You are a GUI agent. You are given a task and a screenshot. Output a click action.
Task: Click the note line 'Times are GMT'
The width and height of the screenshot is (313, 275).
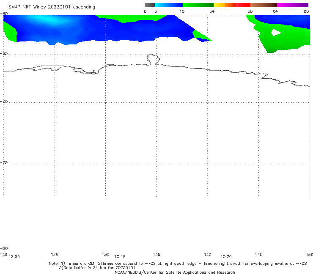click(x=81, y=264)
